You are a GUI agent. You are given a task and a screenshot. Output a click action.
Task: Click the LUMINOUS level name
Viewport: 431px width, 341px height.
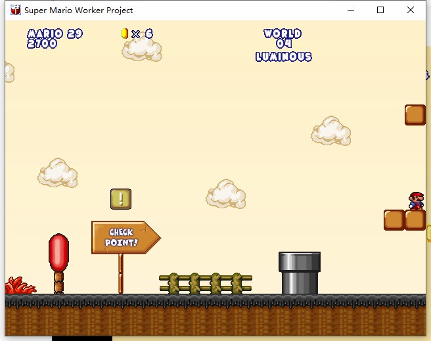pos(283,57)
